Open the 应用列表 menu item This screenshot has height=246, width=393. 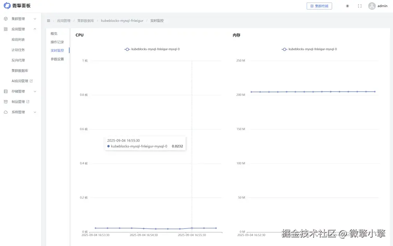click(18, 39)
